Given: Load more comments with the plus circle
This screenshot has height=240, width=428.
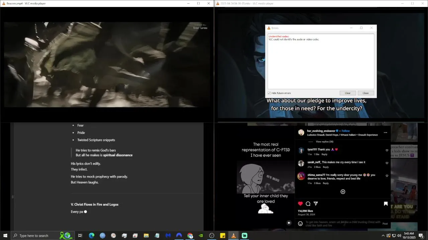Looking at the screenshot, I should tap(343, 192).
